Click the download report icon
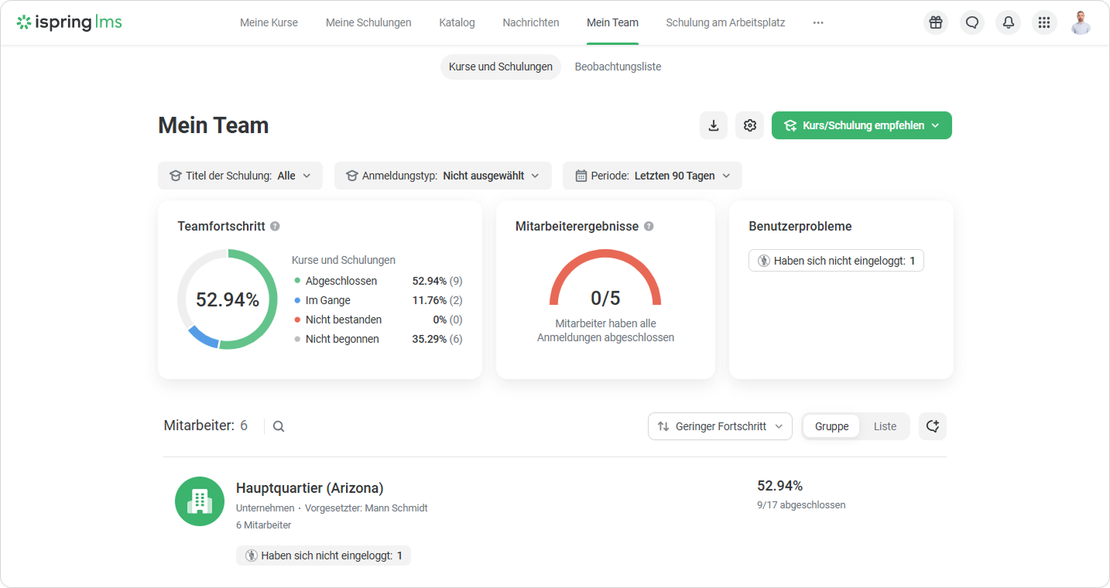This screenshot has height=588, width=1110. click(714, 125)
